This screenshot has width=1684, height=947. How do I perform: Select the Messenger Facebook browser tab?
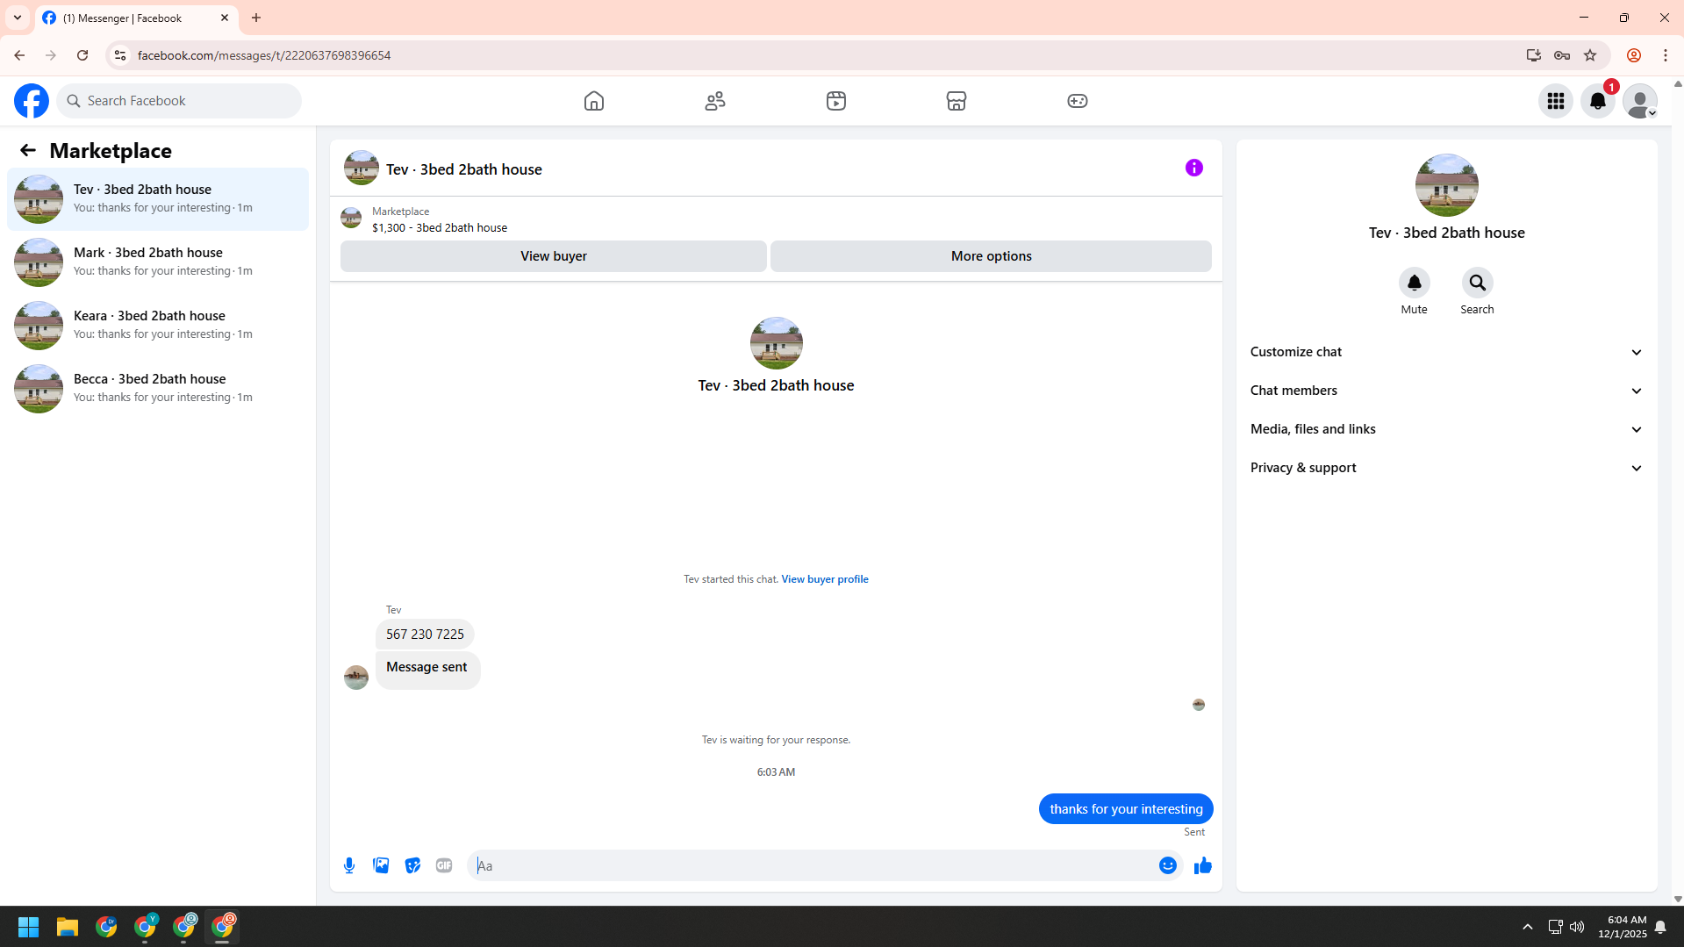(136, 18)
